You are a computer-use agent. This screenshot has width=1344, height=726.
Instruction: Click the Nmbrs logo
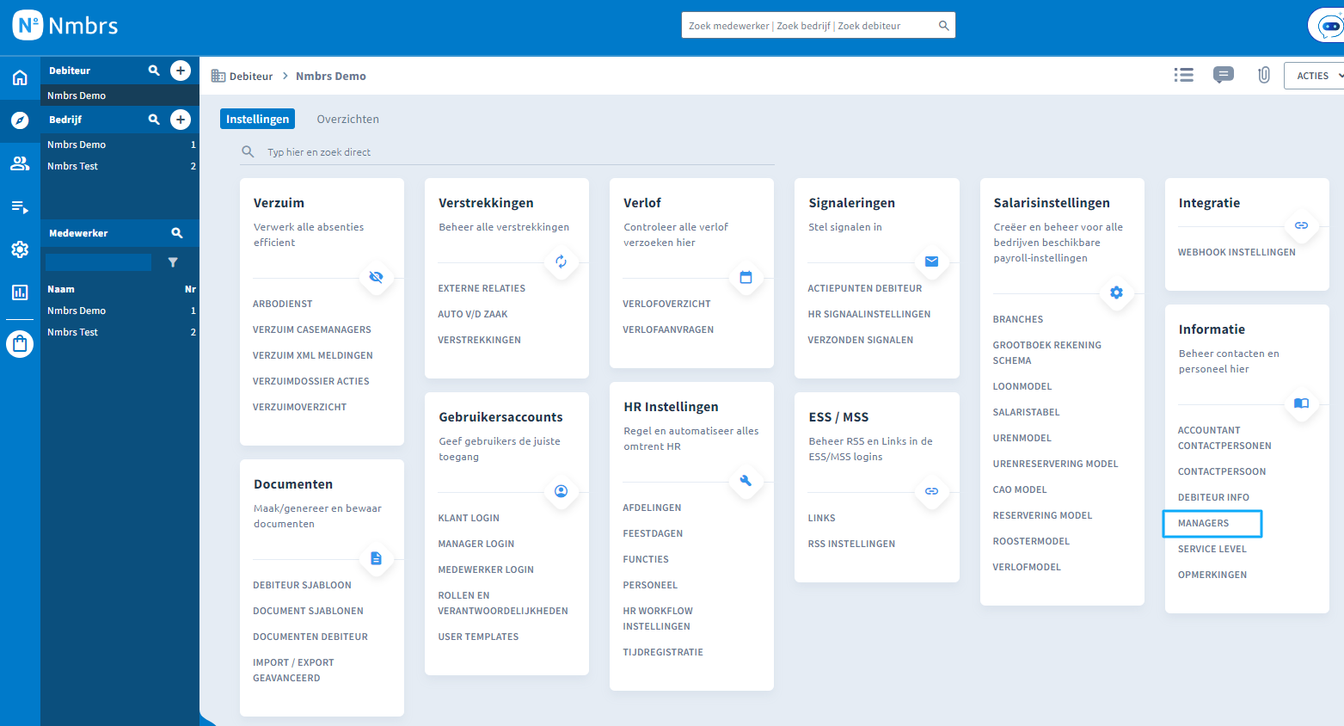(x=65, y=26)
